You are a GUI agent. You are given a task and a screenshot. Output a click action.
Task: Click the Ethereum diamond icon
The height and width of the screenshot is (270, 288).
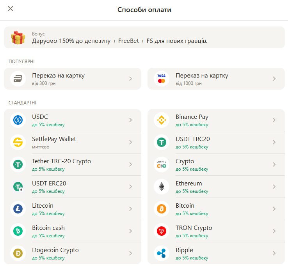coord(161,187)
